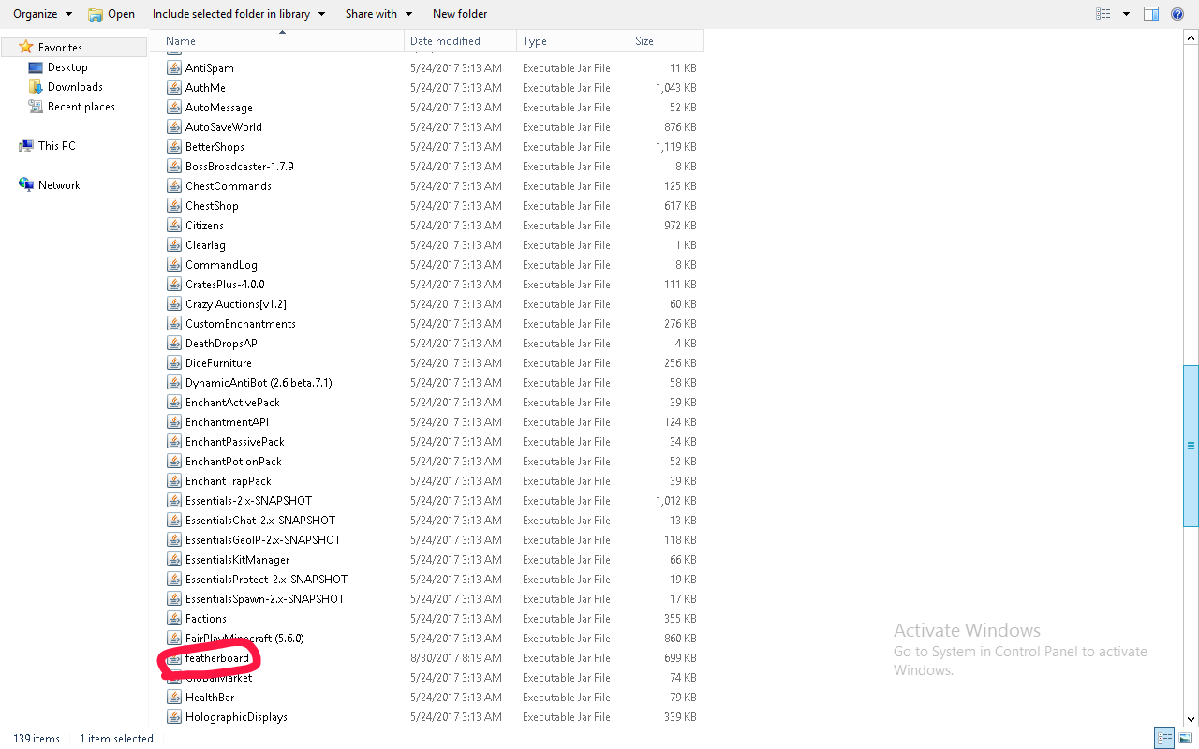
Task: Click the Desktop monitor icon in sidebar
Action: 36,67
